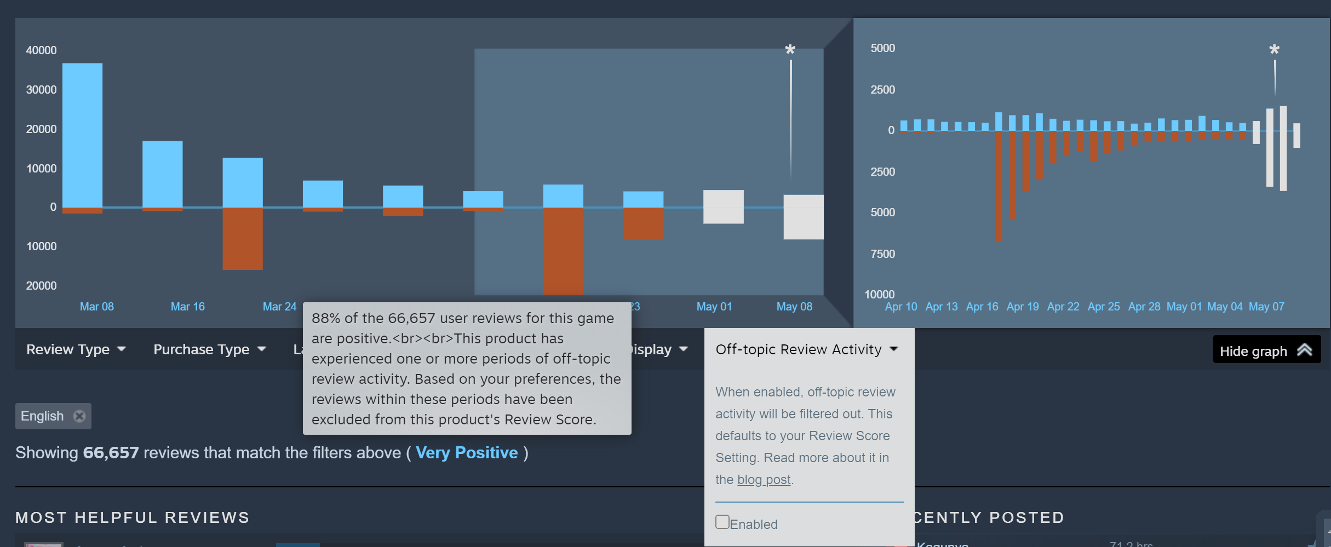Enable off-topic review activity filter checkbox
Viewport: 1331px width, 547px height.
(722, 522)
